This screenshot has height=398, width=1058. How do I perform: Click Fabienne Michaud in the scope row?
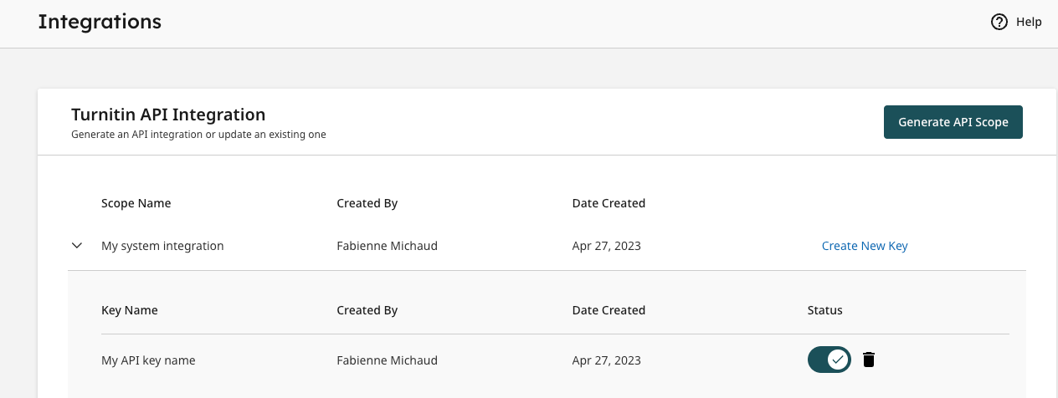(x=387, y=246)
